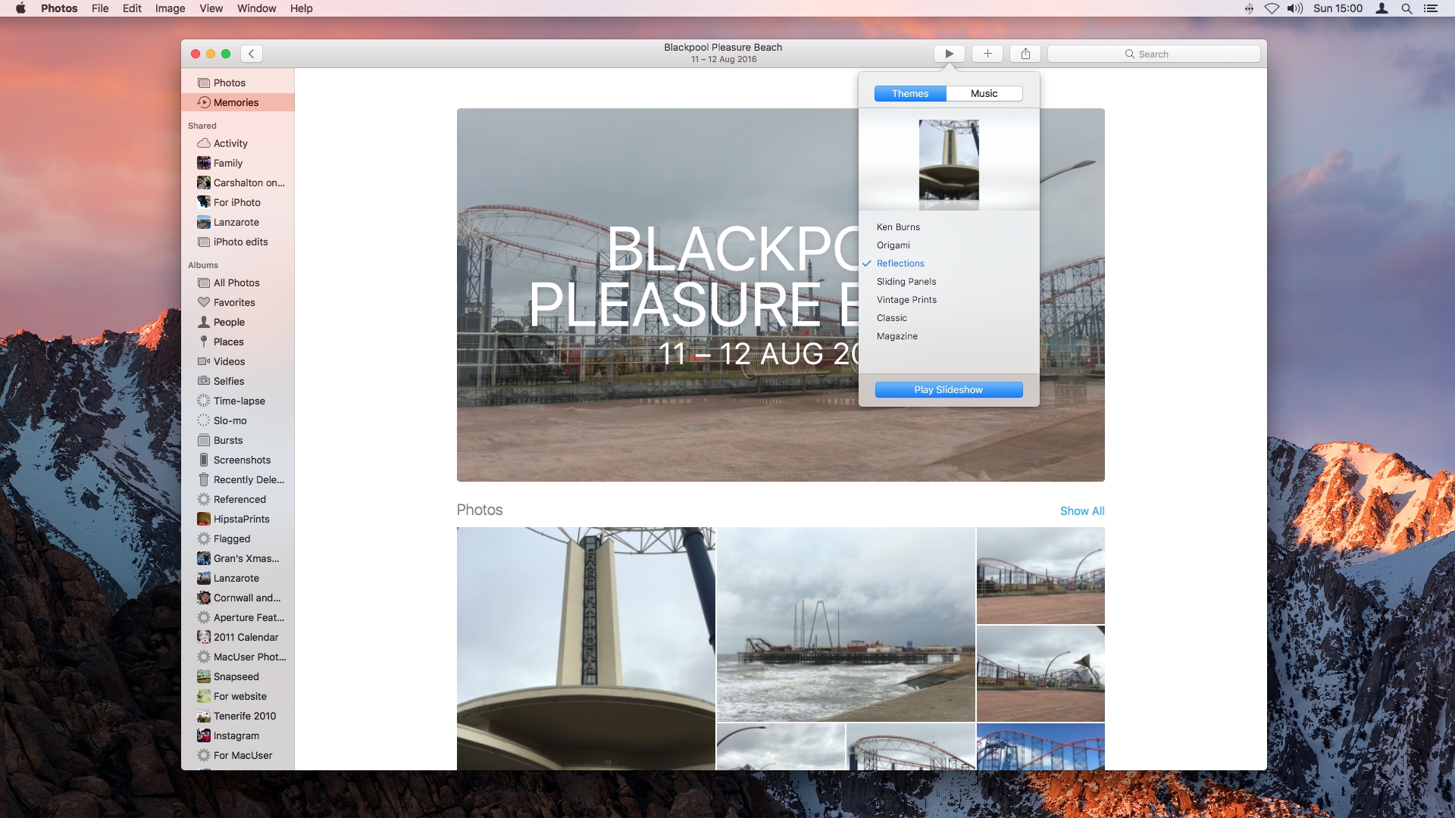Viewport: 1455px width, 818px height.
Task: Select the checked Reflections theme
Action: click(900, 264)
